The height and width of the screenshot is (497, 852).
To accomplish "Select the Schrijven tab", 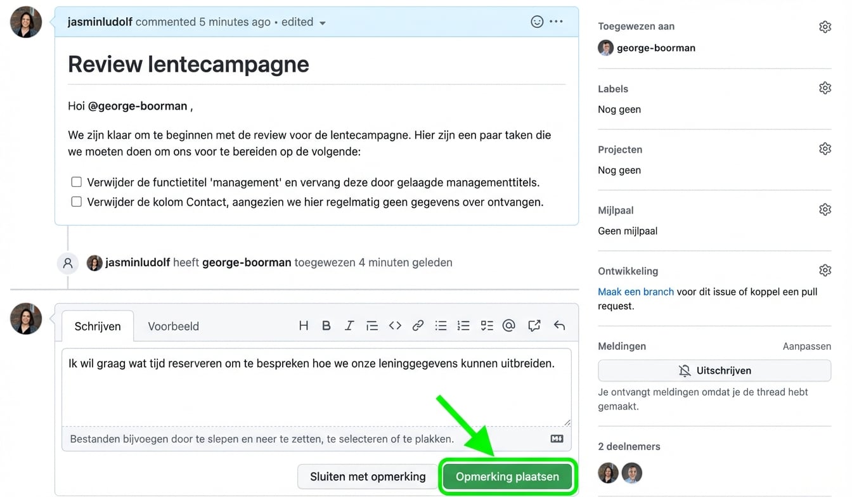I will coord(97,326).
